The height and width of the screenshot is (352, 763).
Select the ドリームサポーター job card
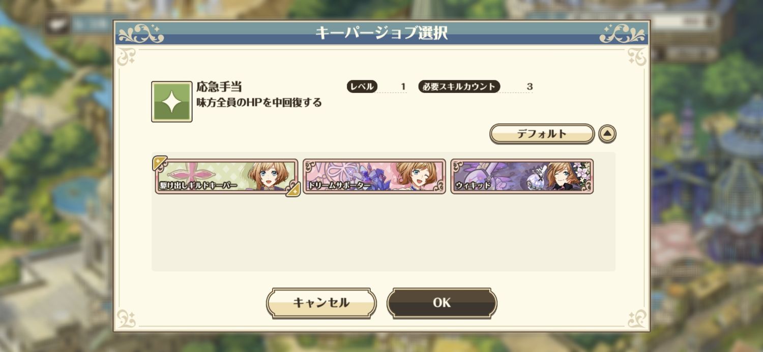(x=374, y=176)
